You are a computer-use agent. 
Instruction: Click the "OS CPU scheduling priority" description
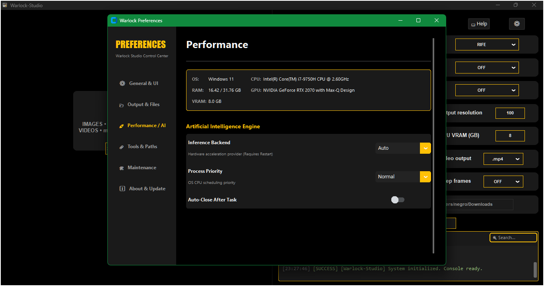click(212, 183)
